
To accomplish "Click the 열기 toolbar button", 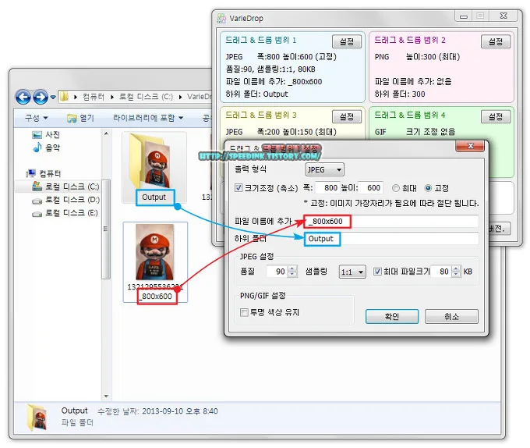I will tap(80, 118).
